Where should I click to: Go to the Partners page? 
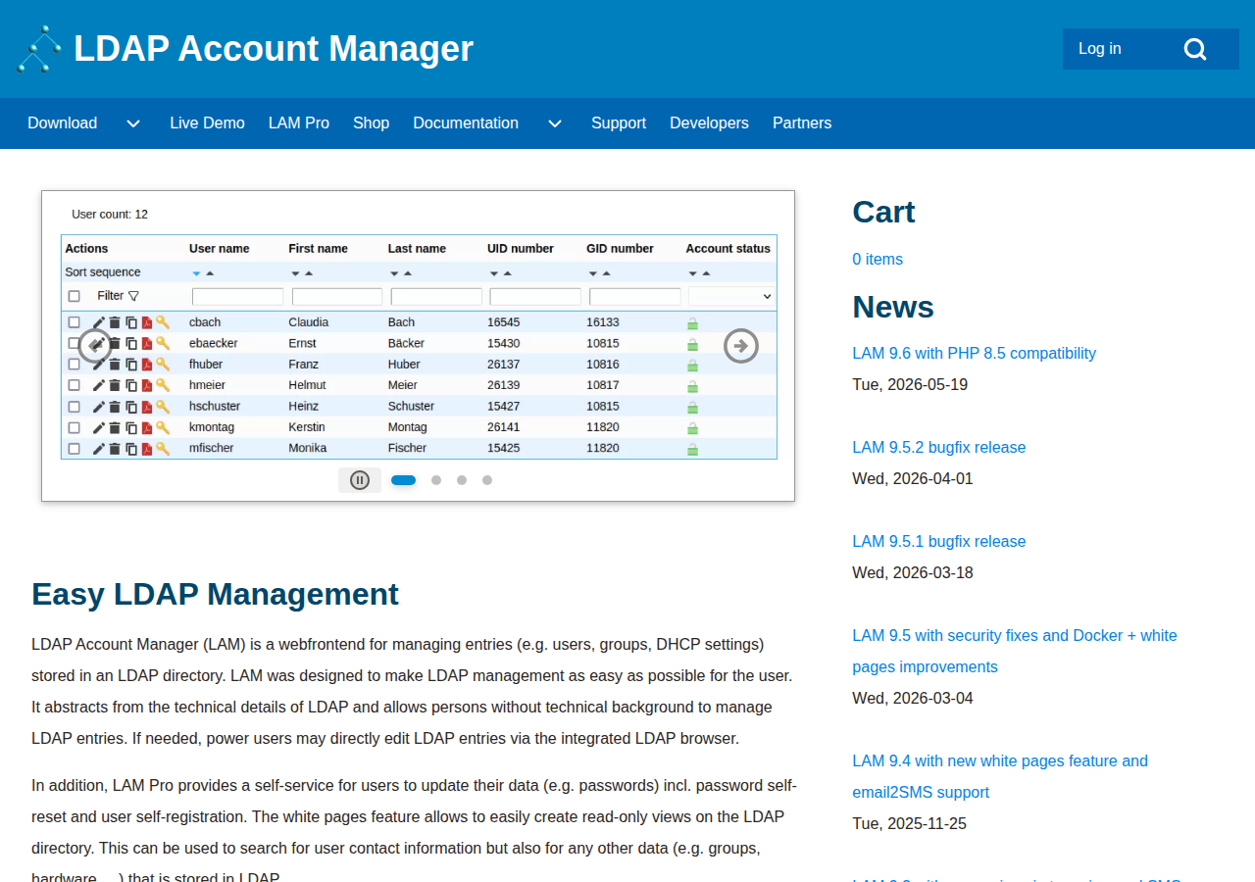tap(802, 123)
